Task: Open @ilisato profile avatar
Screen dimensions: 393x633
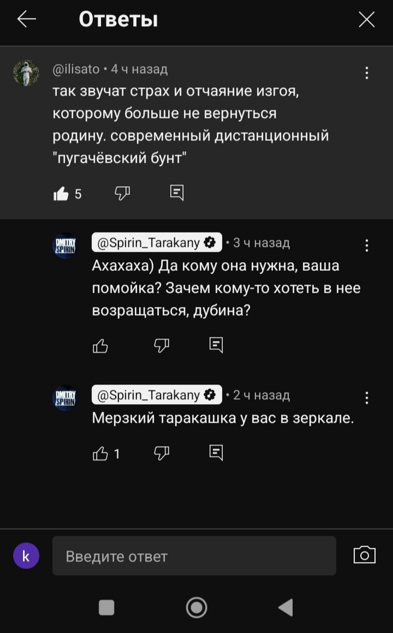Action: pos(26,73)
